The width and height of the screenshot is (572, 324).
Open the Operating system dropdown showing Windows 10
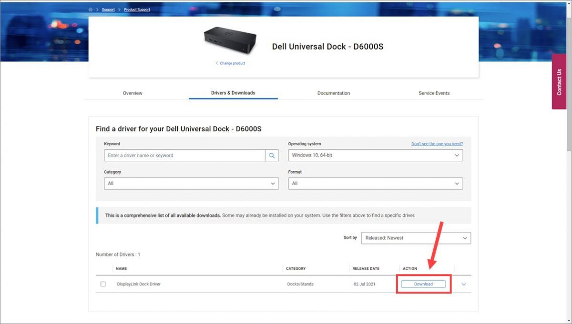coord(375,155)
